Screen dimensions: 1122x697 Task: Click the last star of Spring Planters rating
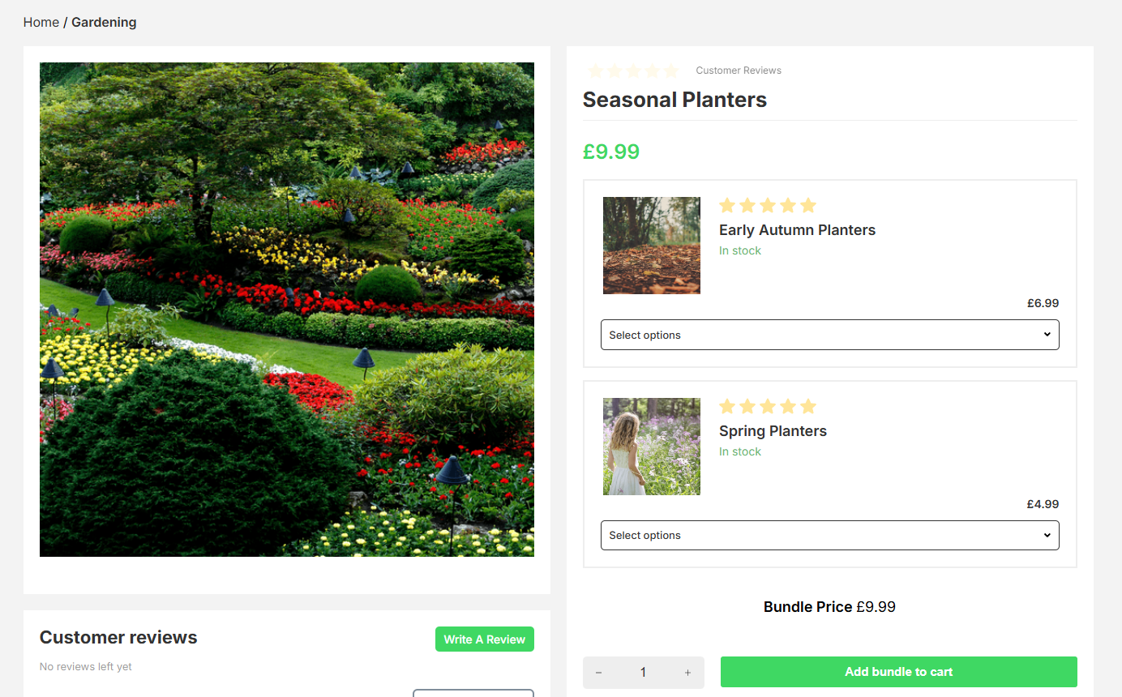pos(808,406)
